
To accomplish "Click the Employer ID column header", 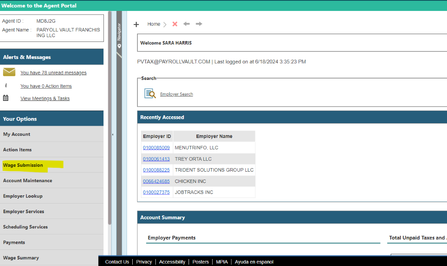I will pyautogui.click(x=157, y=136).
